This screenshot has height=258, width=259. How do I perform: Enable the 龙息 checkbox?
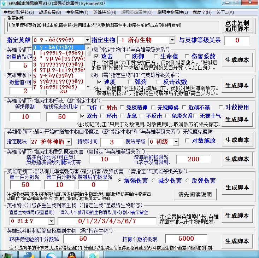pyautogui.click(x=122, y=116)
